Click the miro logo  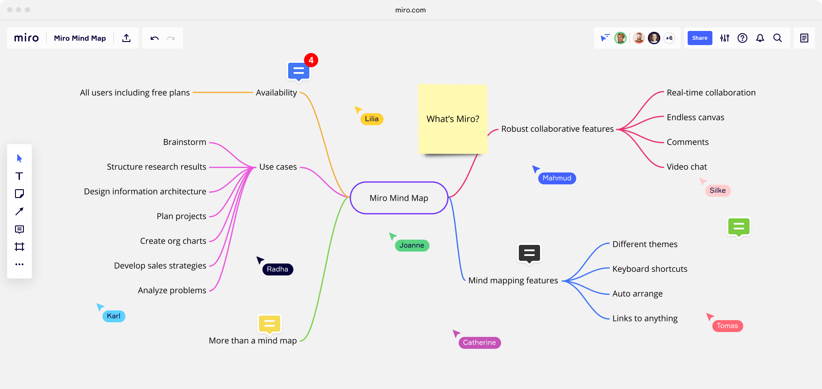coord(27,38)
